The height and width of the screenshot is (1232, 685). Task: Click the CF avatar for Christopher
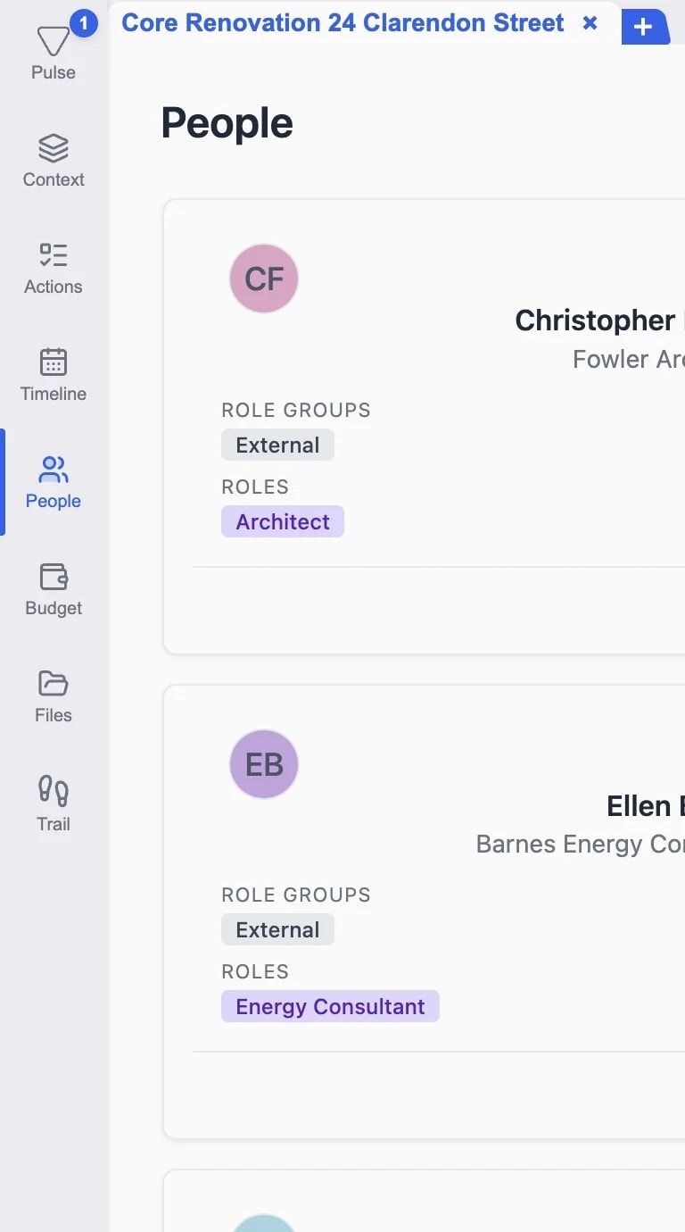pyautogui.click(x=264, y=279)
